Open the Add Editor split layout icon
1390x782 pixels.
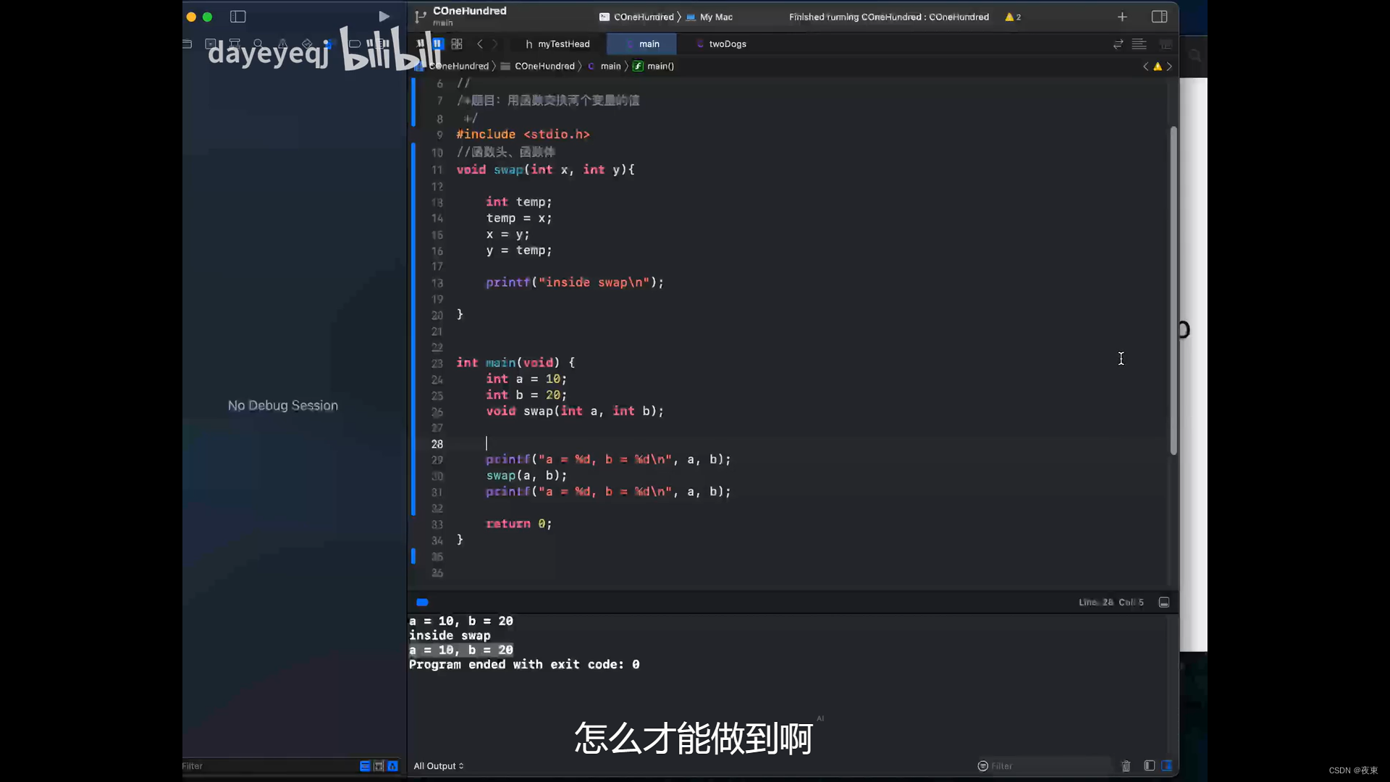tap(1160, 16)
